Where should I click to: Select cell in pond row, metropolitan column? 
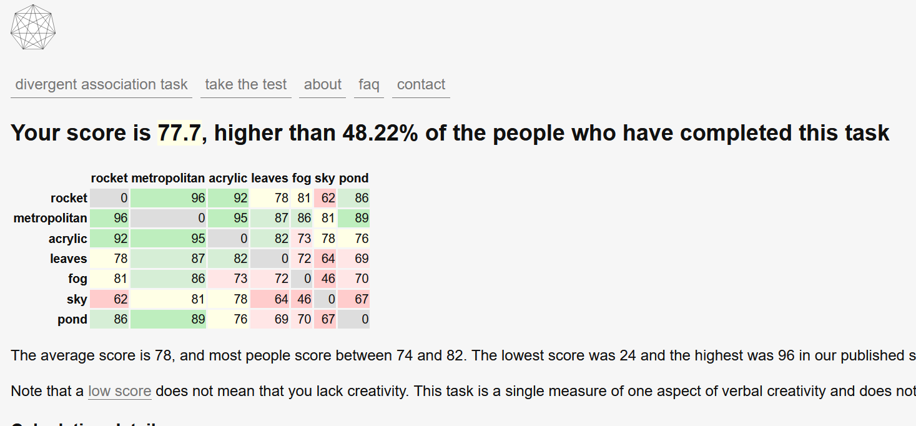click(x=168, y=319)
